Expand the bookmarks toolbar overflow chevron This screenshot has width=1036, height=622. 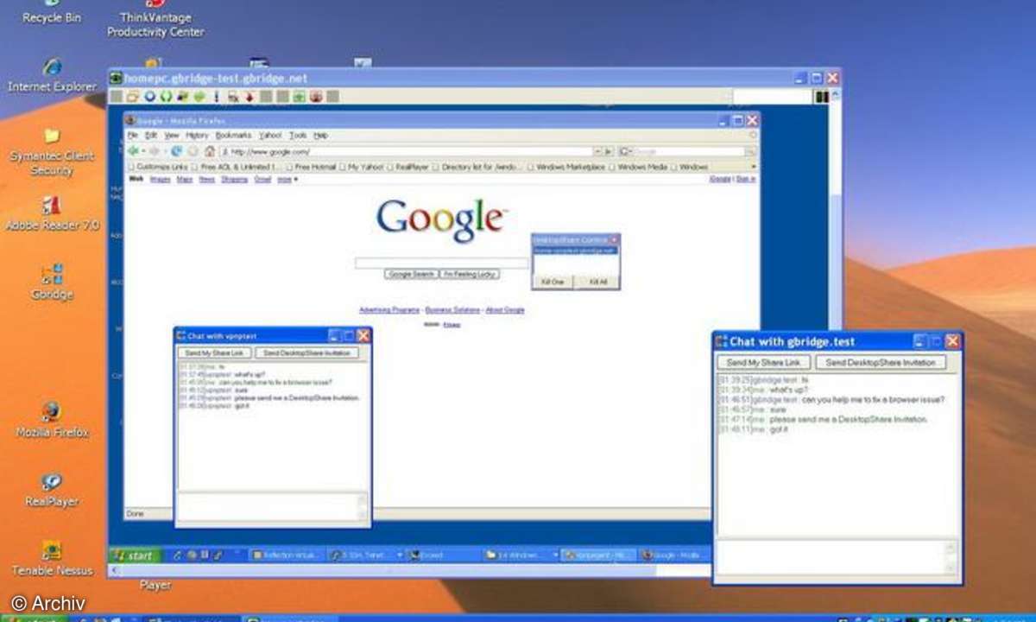754,166
